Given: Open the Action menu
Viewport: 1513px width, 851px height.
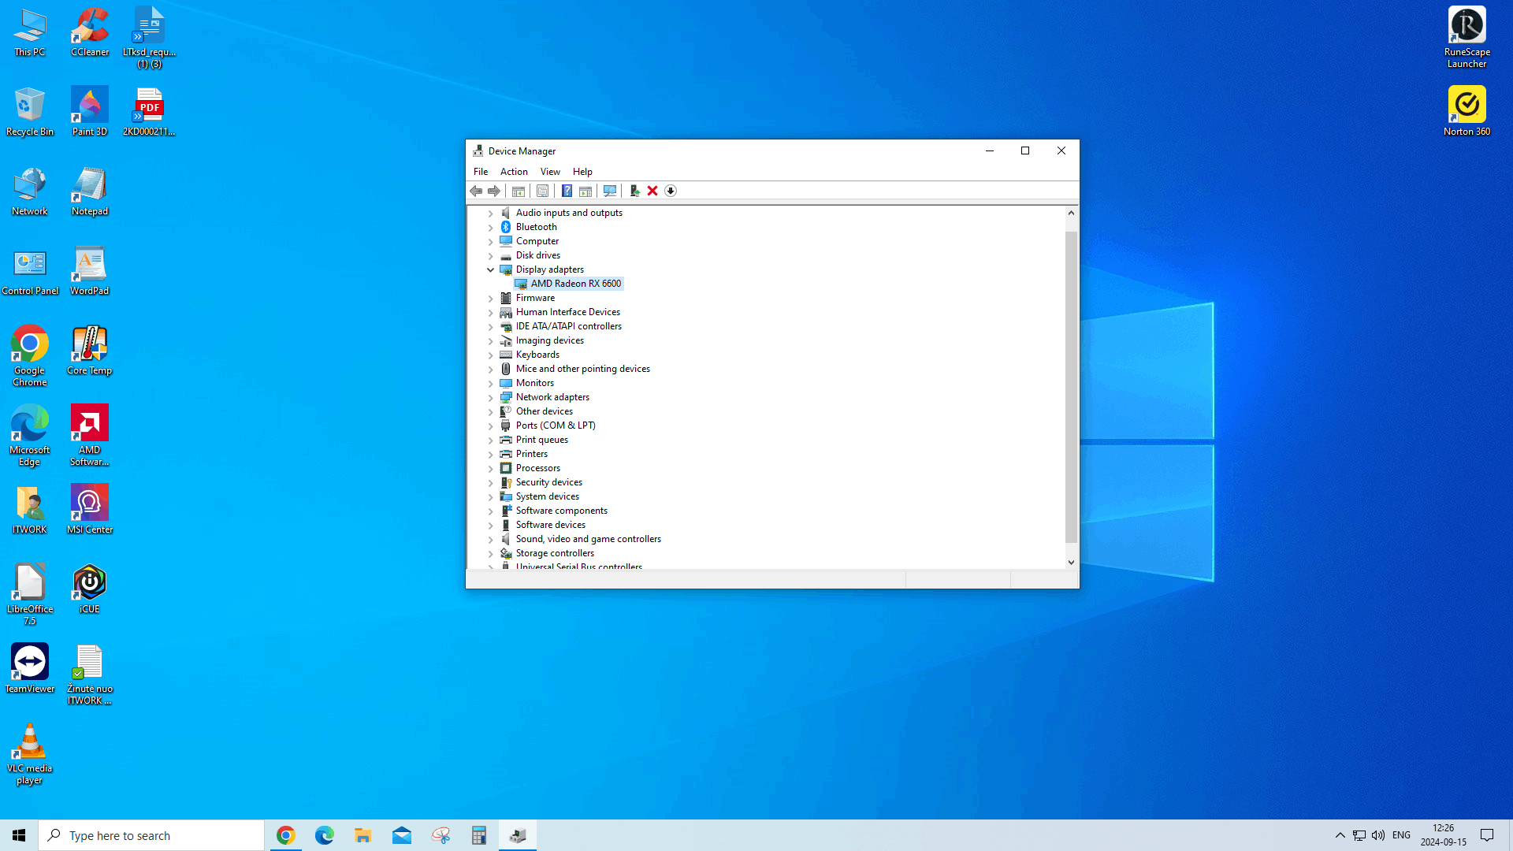Looking at the screenshot, I should pyautogui.click(x=514, y=171).
